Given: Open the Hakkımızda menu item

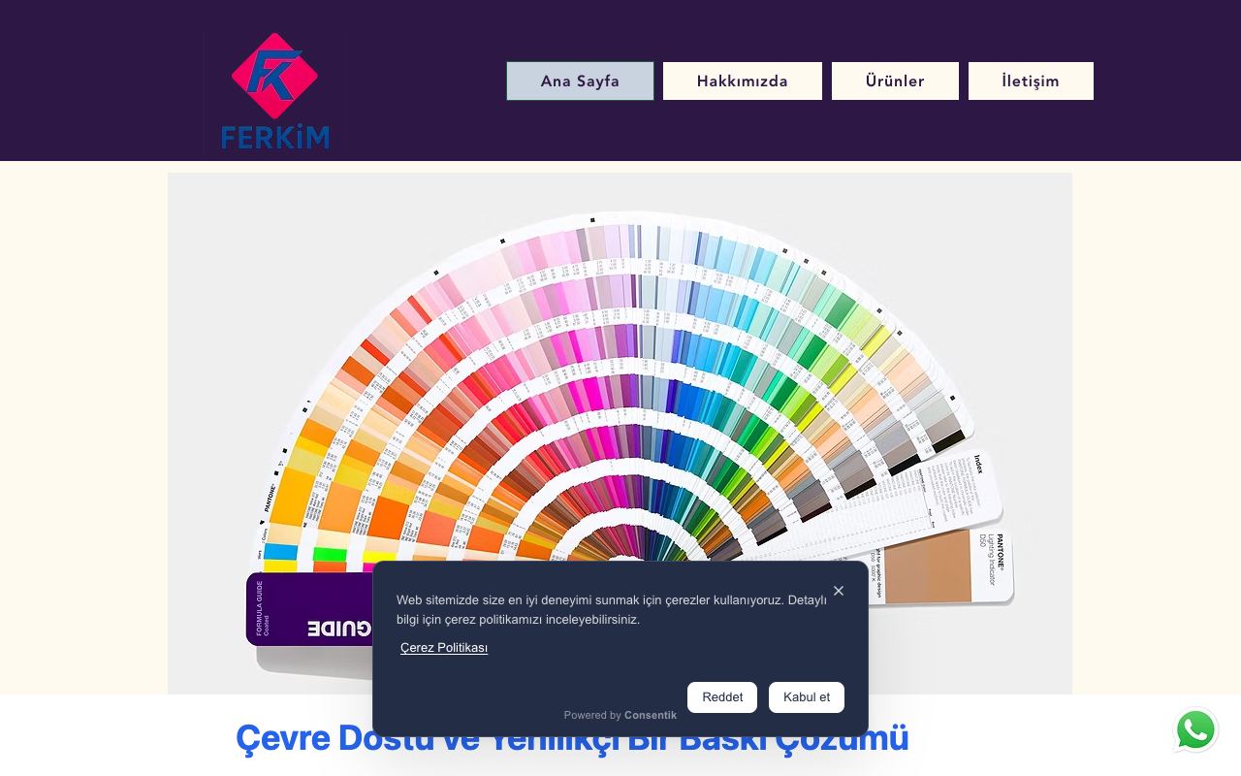Looking at the screenshot, I should [743, 81].
